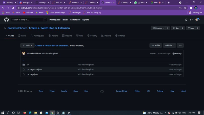The width and height of the screenshot is (204, 115).
Task: Focus the Search or jump to field
Action: point(29,20)
